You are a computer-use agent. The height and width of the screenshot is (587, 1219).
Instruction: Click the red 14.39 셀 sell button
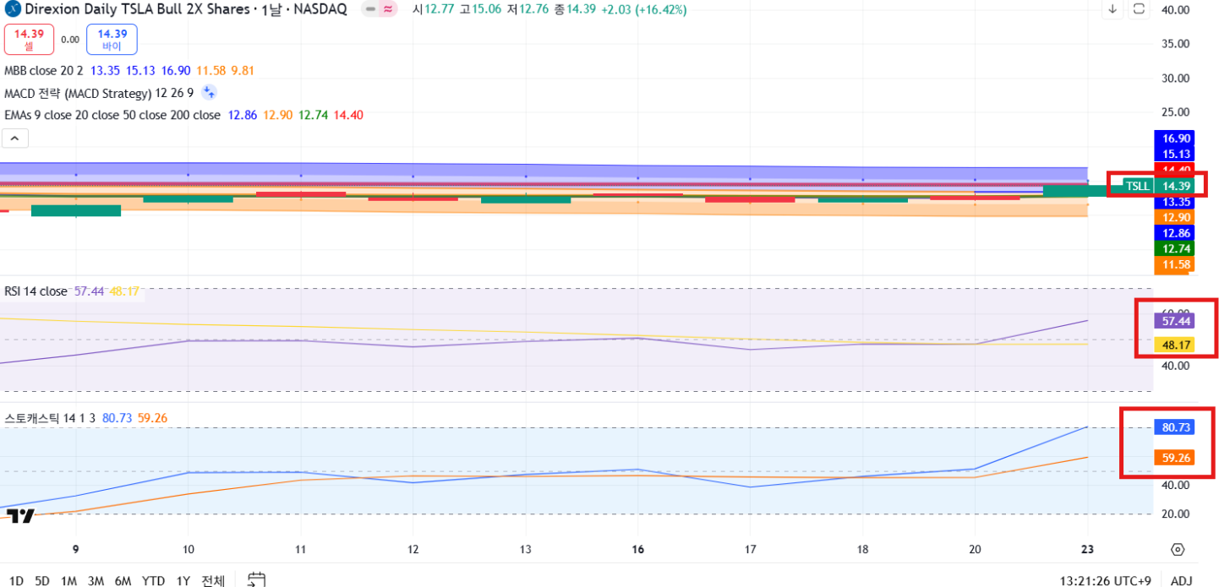pos(29,40)
